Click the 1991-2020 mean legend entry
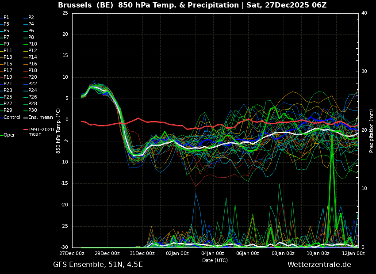The image size is (376, 274). [38, 132]
